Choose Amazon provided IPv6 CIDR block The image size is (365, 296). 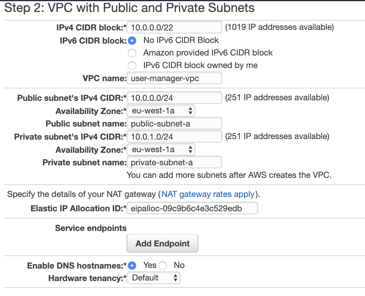pyautogui.click(x=132, y=53)
